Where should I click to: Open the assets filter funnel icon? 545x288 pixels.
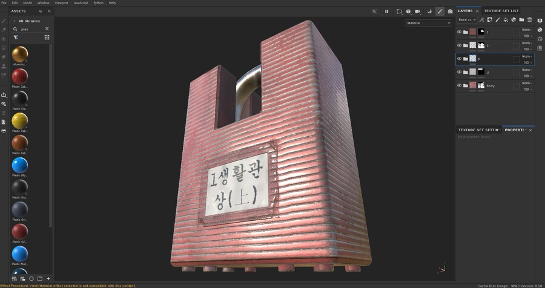click(x=16, y=37)
